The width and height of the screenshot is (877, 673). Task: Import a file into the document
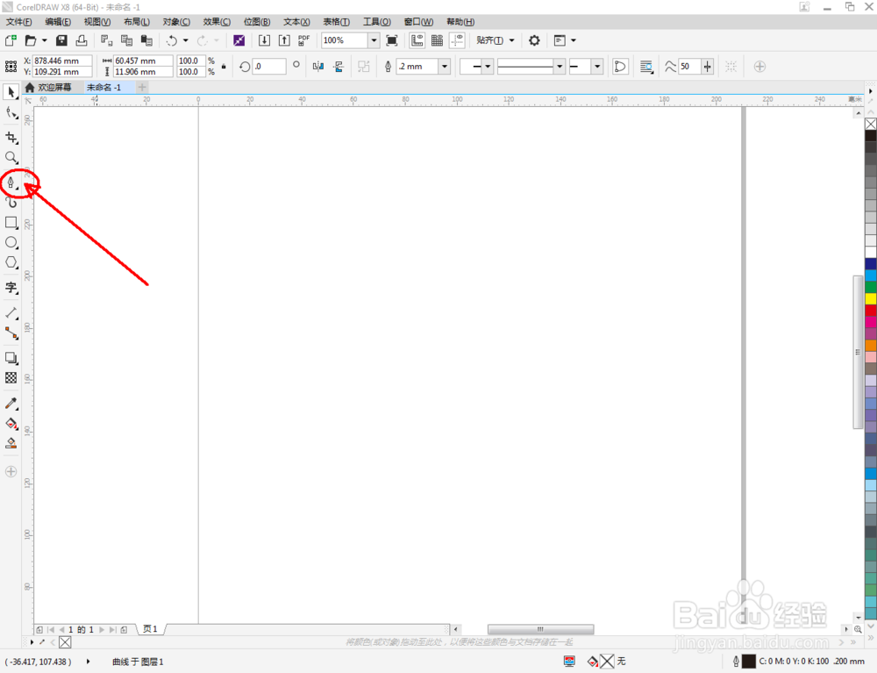point(264,40)
